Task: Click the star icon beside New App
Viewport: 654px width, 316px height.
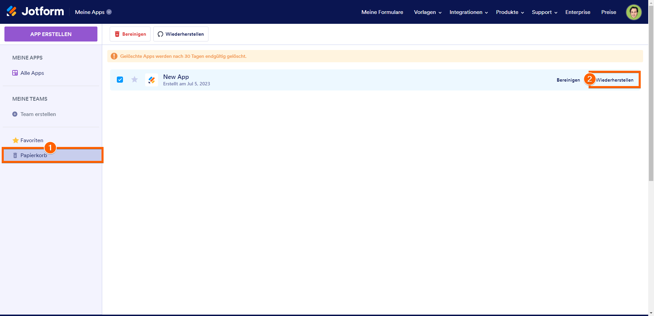Action: [x=135, y=80]
